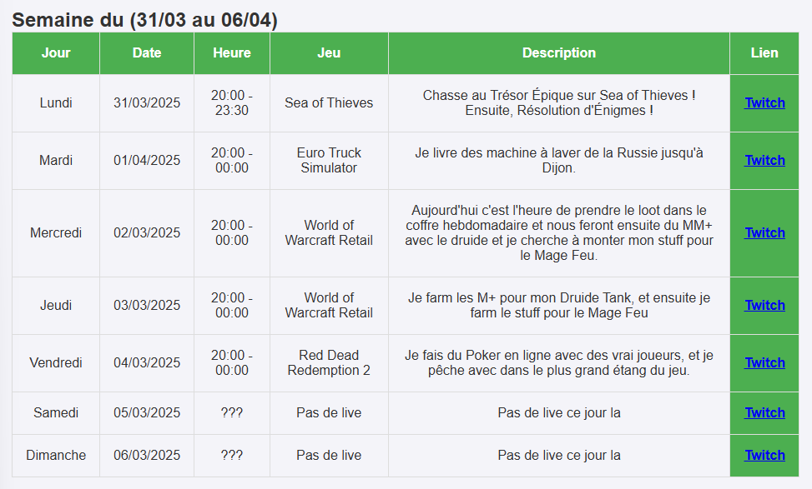The height and width of the screenshot is (489, 812).
Task: Click the Lien column header
Action: point(764,53)
